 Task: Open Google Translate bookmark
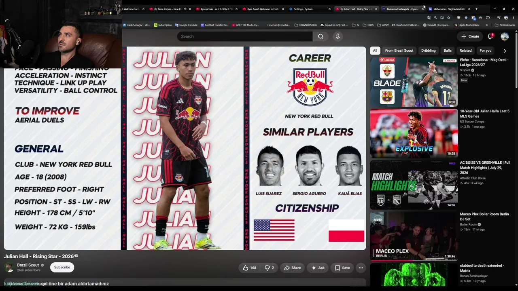(x=186, y=25)
